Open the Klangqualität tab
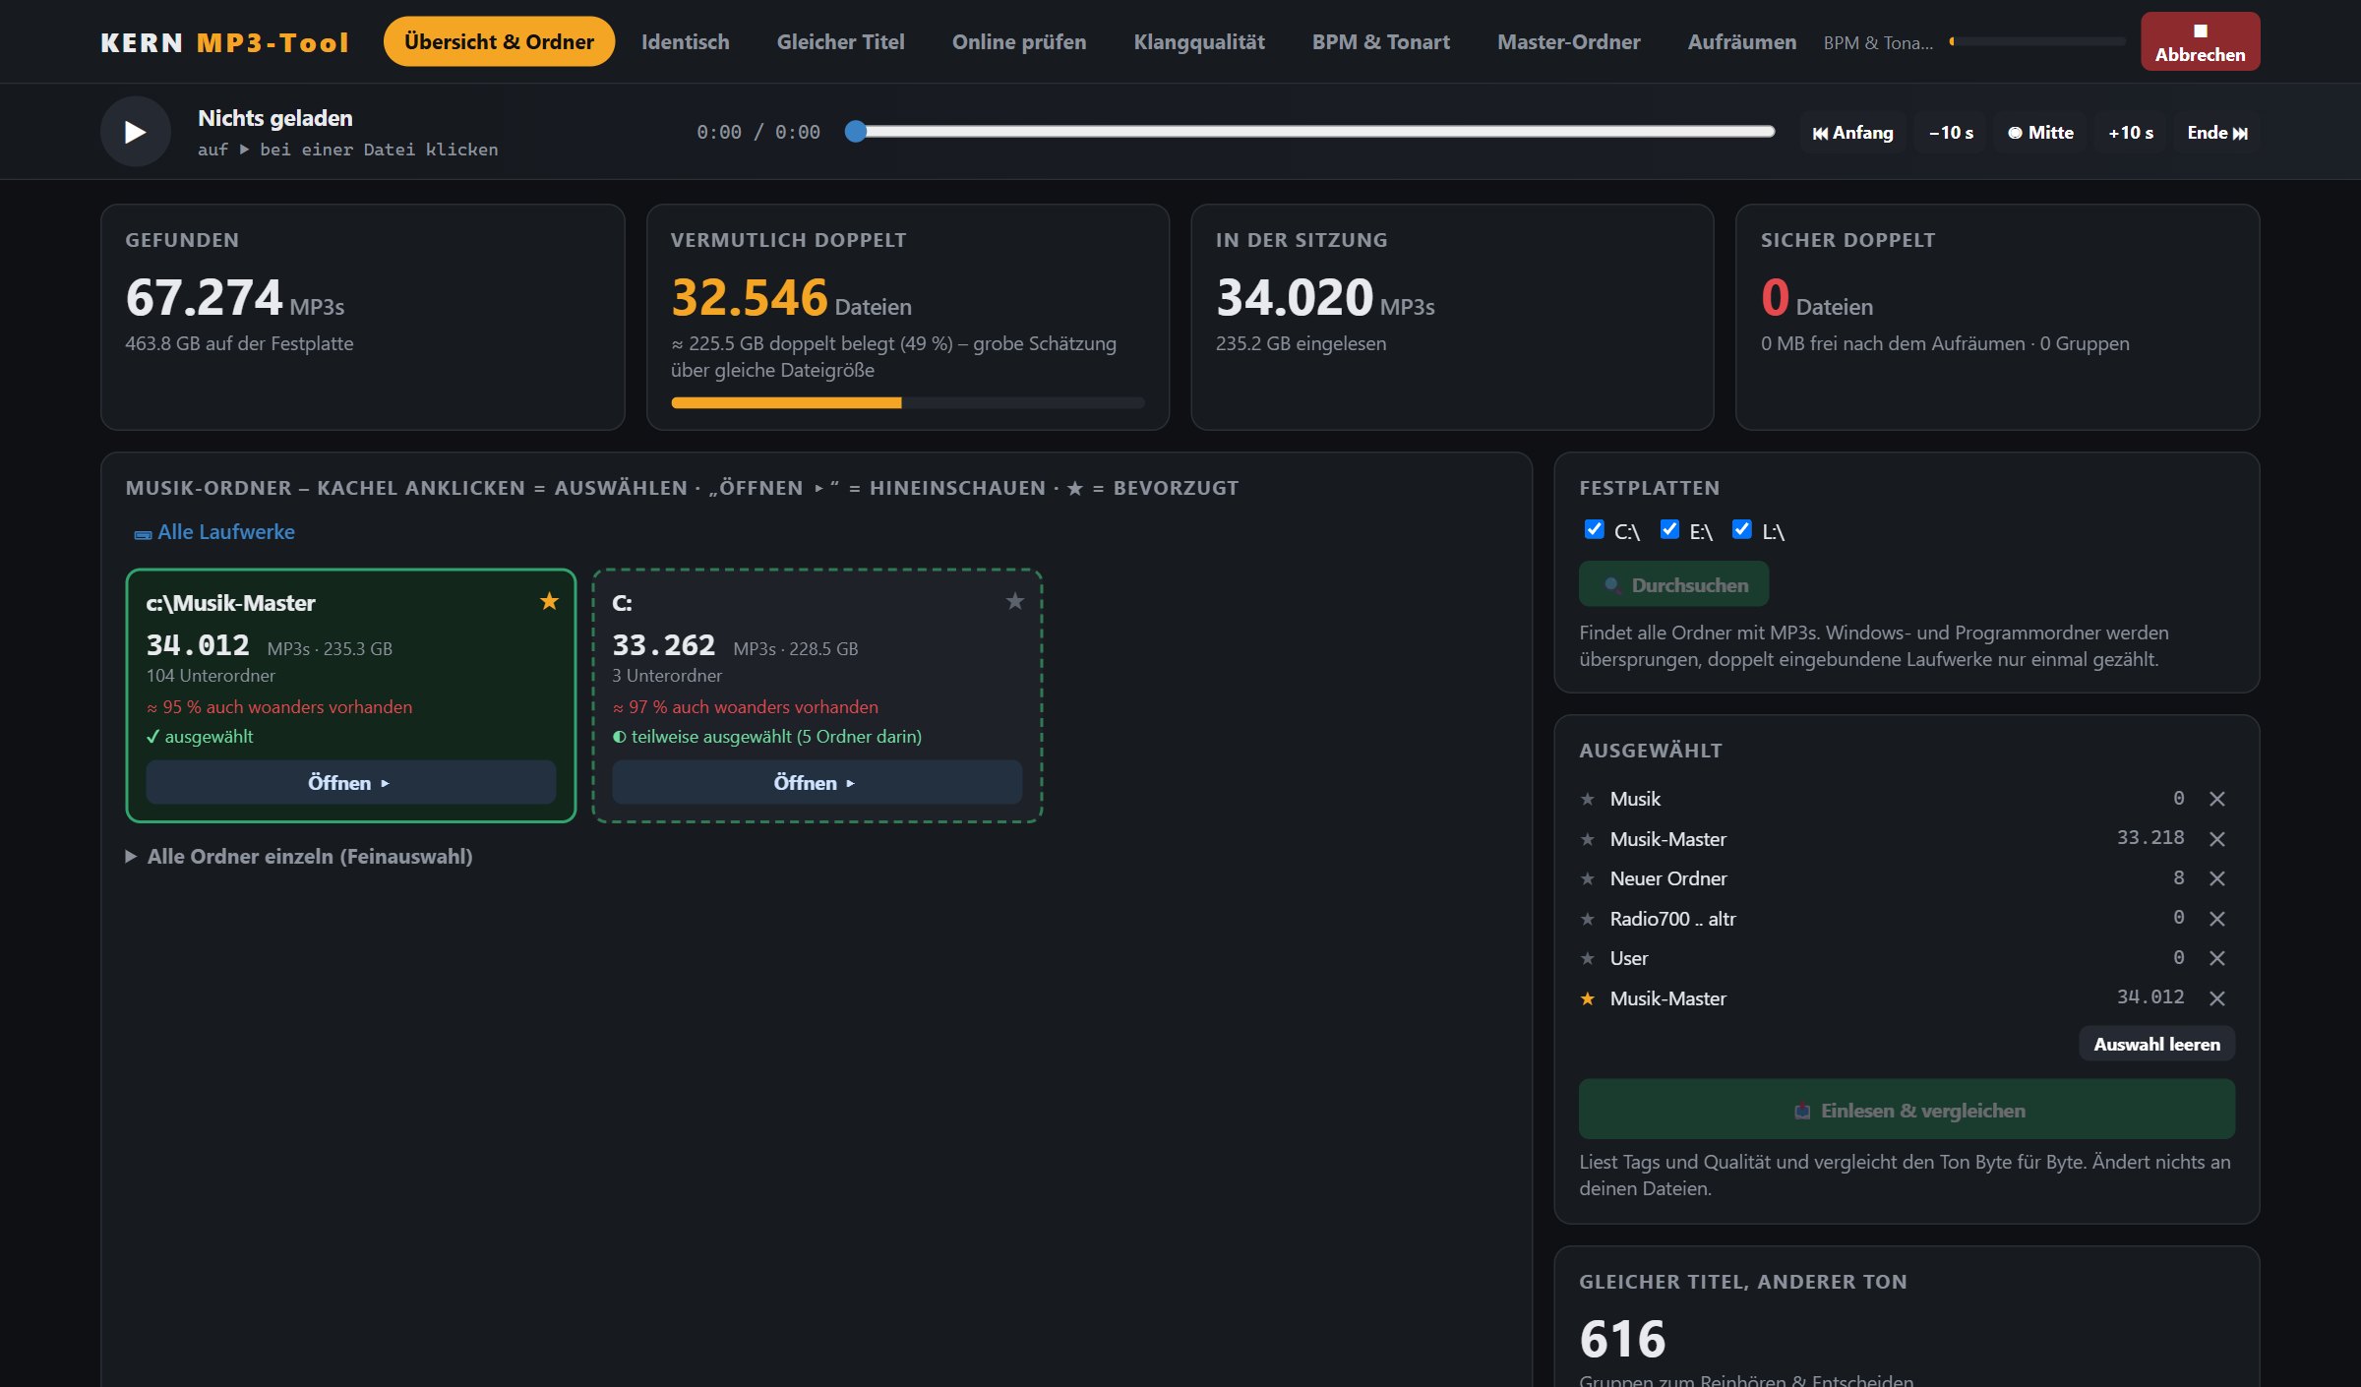 pyautogui.click(x=1199, y=41)
